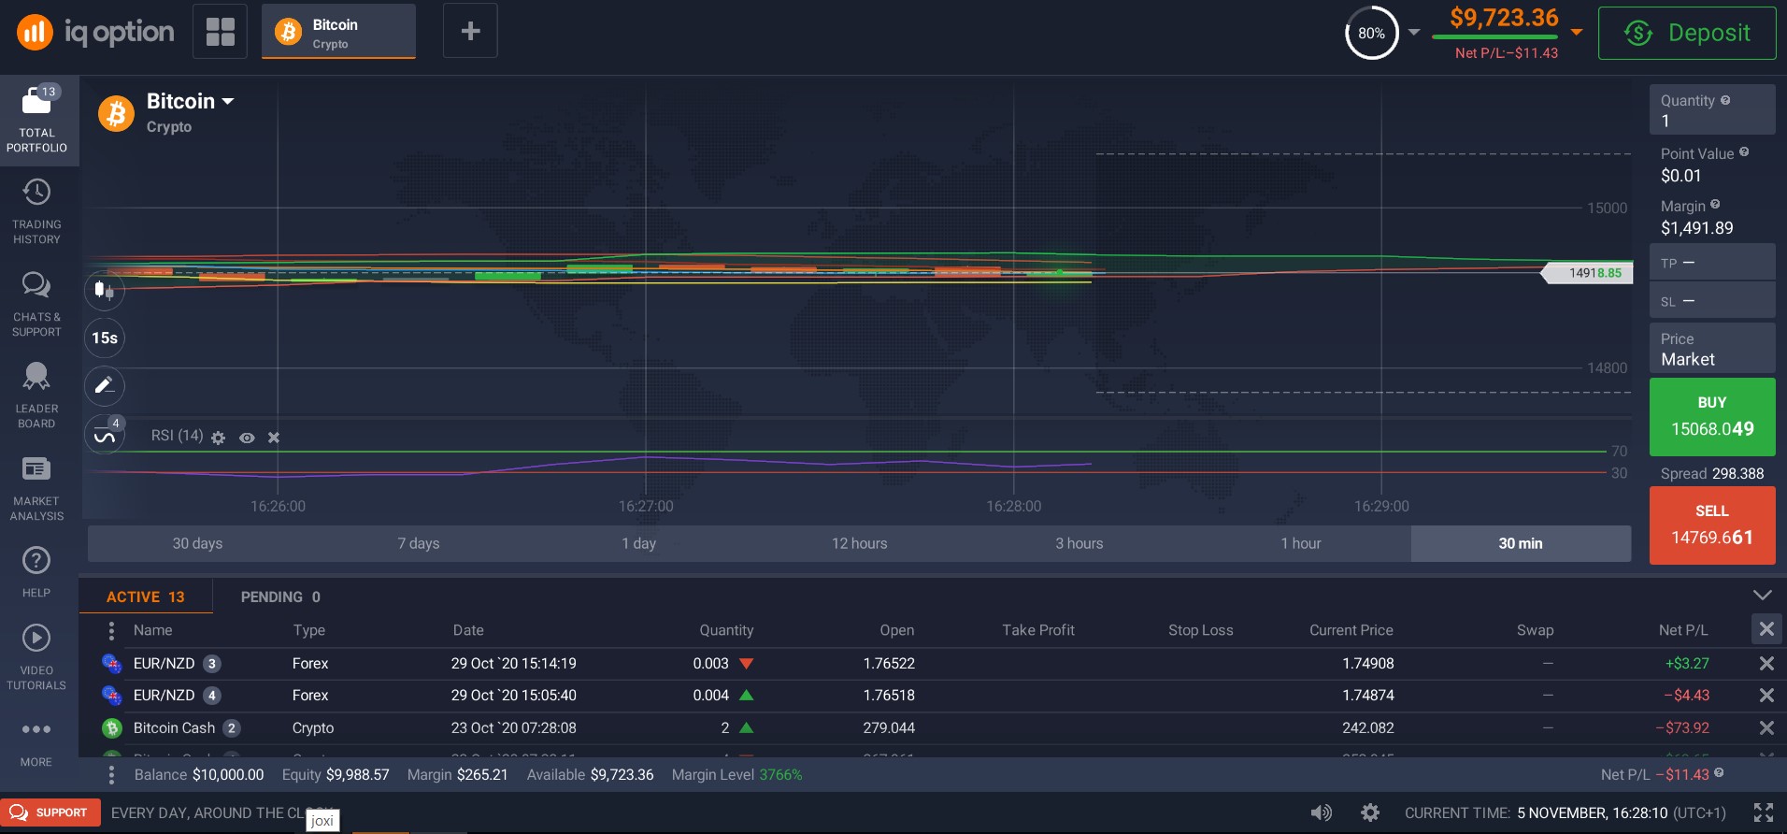
Task: Open Chats & Support in the sidebar
Action: (x=36, y=305)
